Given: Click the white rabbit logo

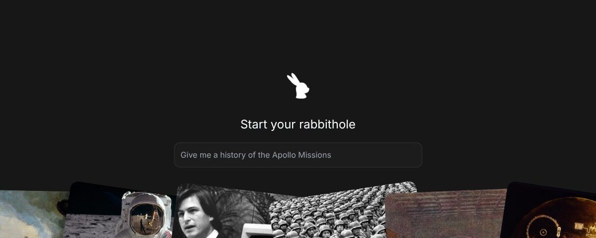Looking at the screenshot, I should [298, 86].
